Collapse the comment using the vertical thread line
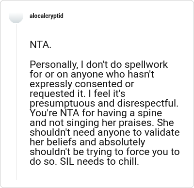Screen dimensions: 194x188 click(x=16, y=101)
